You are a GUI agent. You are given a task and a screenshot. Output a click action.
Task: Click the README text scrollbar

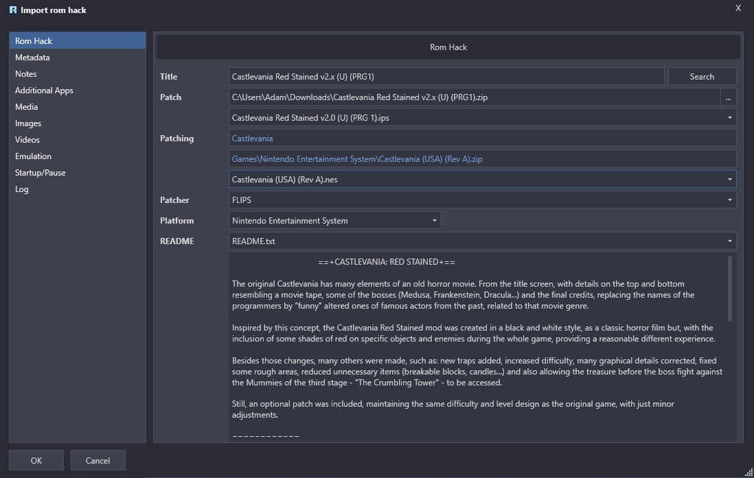(x=729, y=288)
